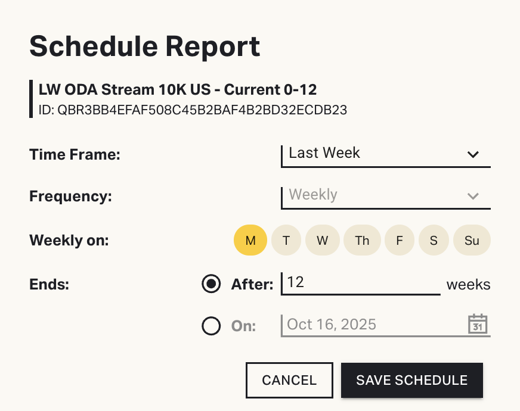520x411 pixels.
Task: Click the Time Frame chevron arrow
Action: click(x=473, y=154)
